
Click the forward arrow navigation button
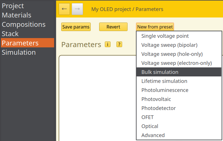point(77,9)
